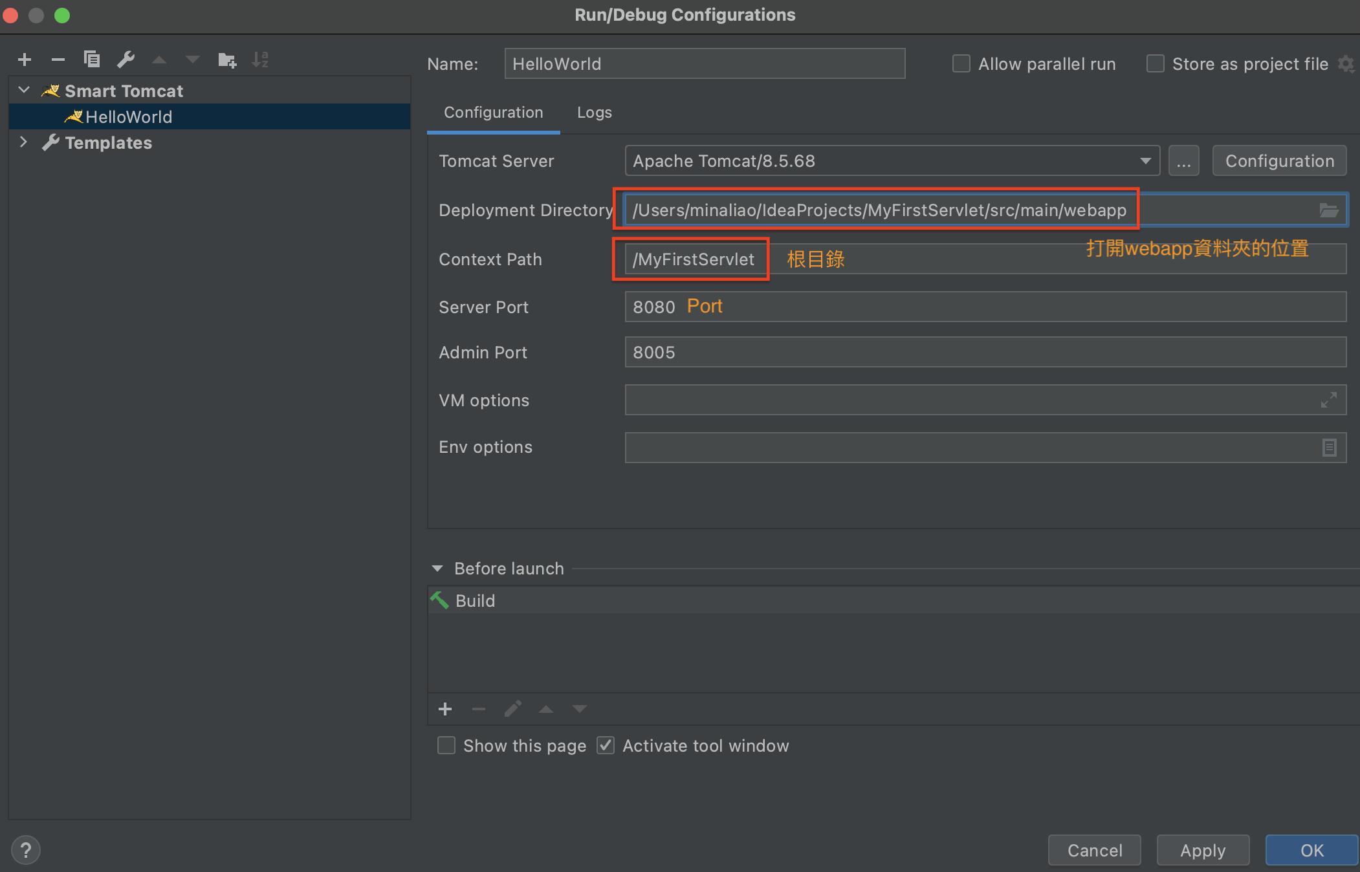Uncheck Activate tool window
Viewport: 1360px width, 872px height.
point(606,745)
